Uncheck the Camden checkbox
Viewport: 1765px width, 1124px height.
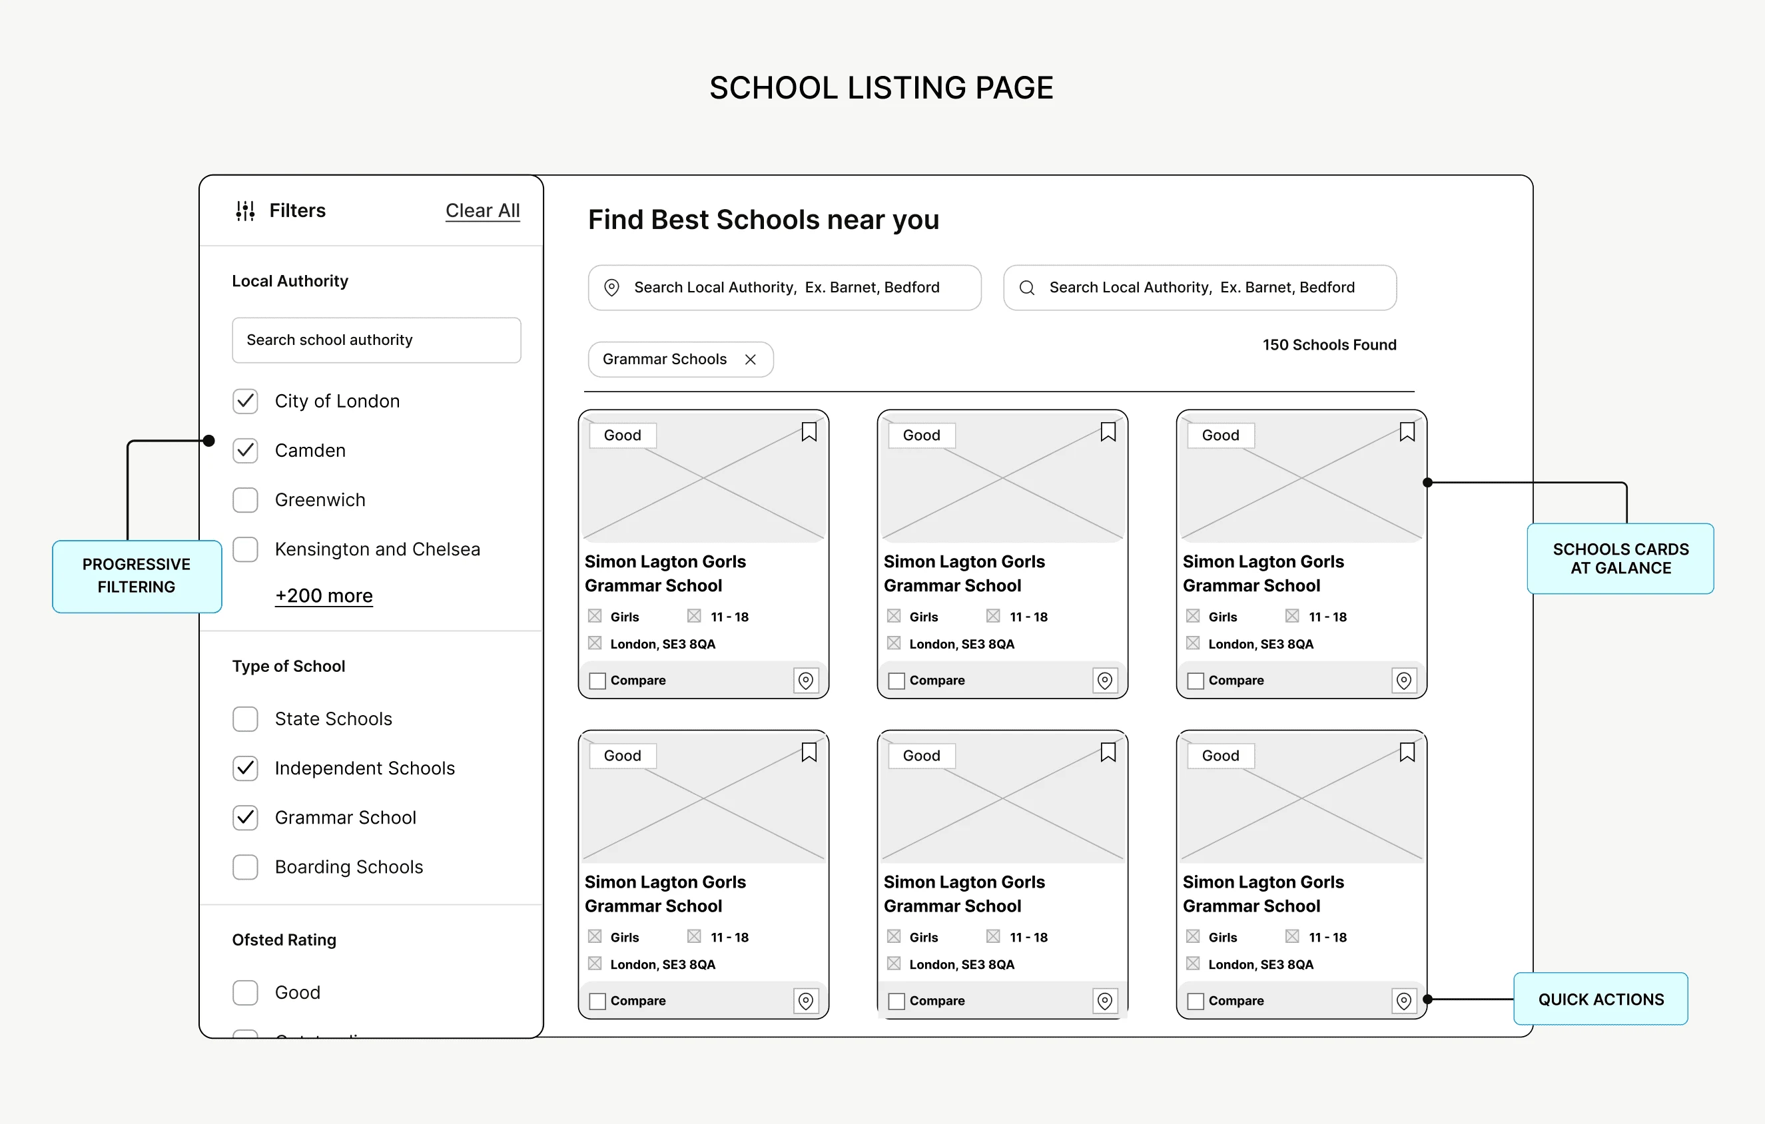click(x=246, y=451)
